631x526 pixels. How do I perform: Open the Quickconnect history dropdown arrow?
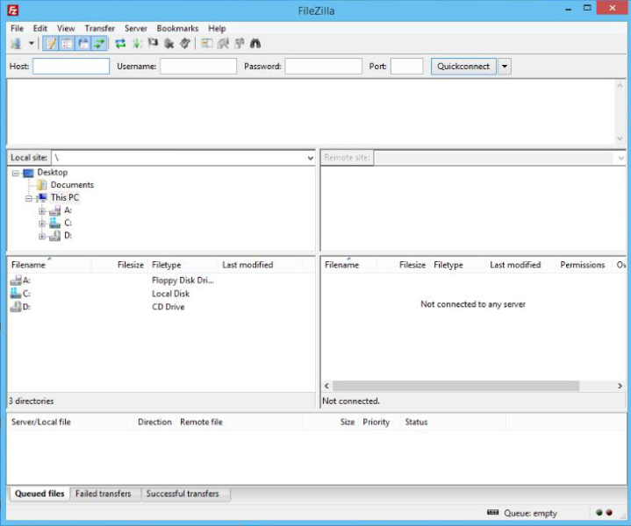[505, 67]
